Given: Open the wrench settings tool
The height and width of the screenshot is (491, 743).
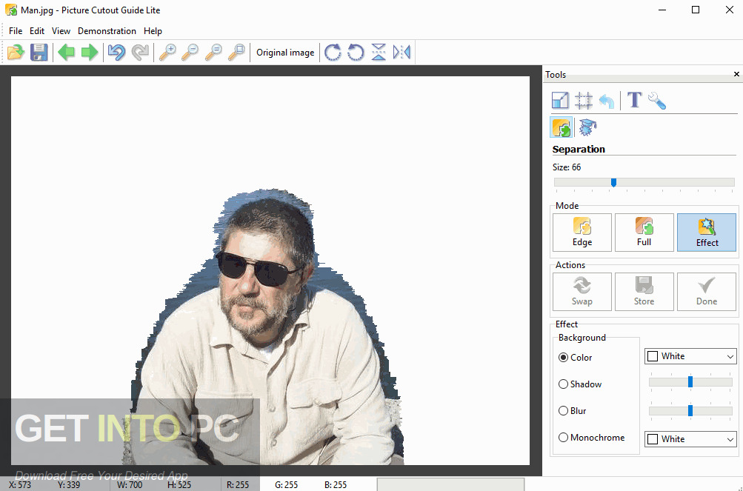Looking at the screenshot, I should (x=657, y=101).
